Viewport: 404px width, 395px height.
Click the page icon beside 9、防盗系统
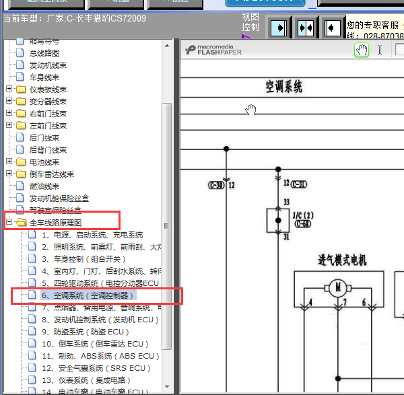tap(32, 331)
